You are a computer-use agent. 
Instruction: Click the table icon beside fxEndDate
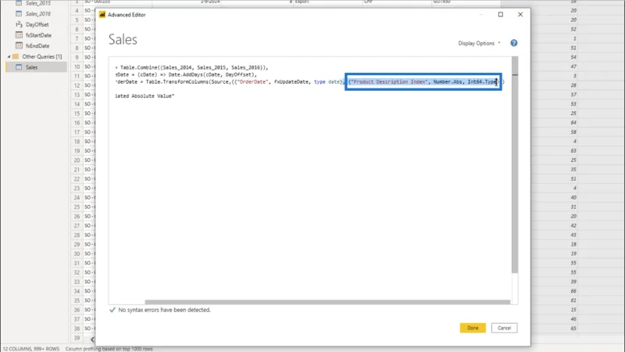(19, 45)
